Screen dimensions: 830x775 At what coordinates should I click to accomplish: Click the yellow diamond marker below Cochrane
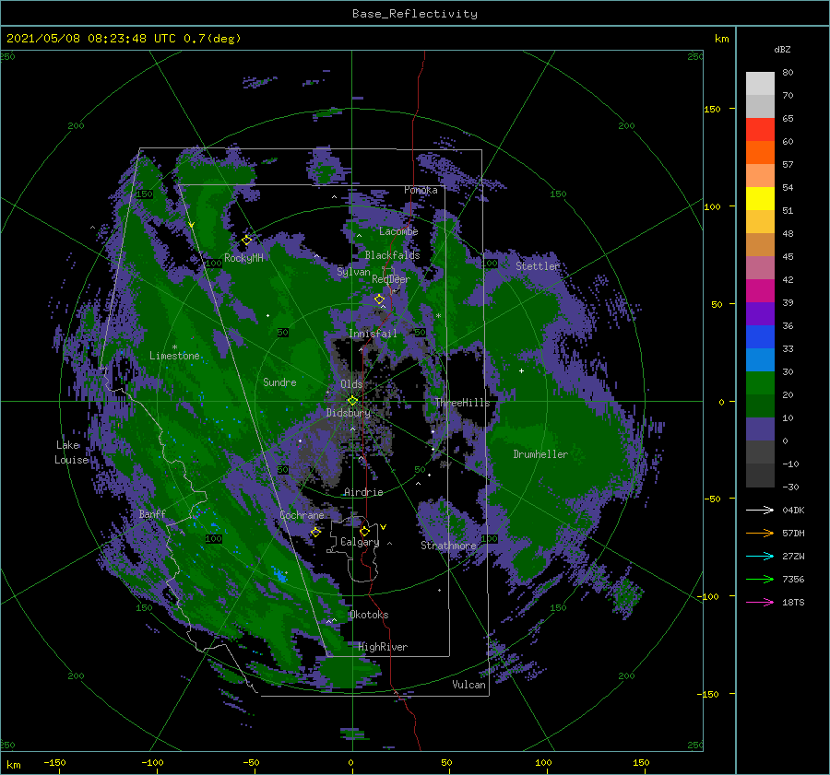point(315,532)
